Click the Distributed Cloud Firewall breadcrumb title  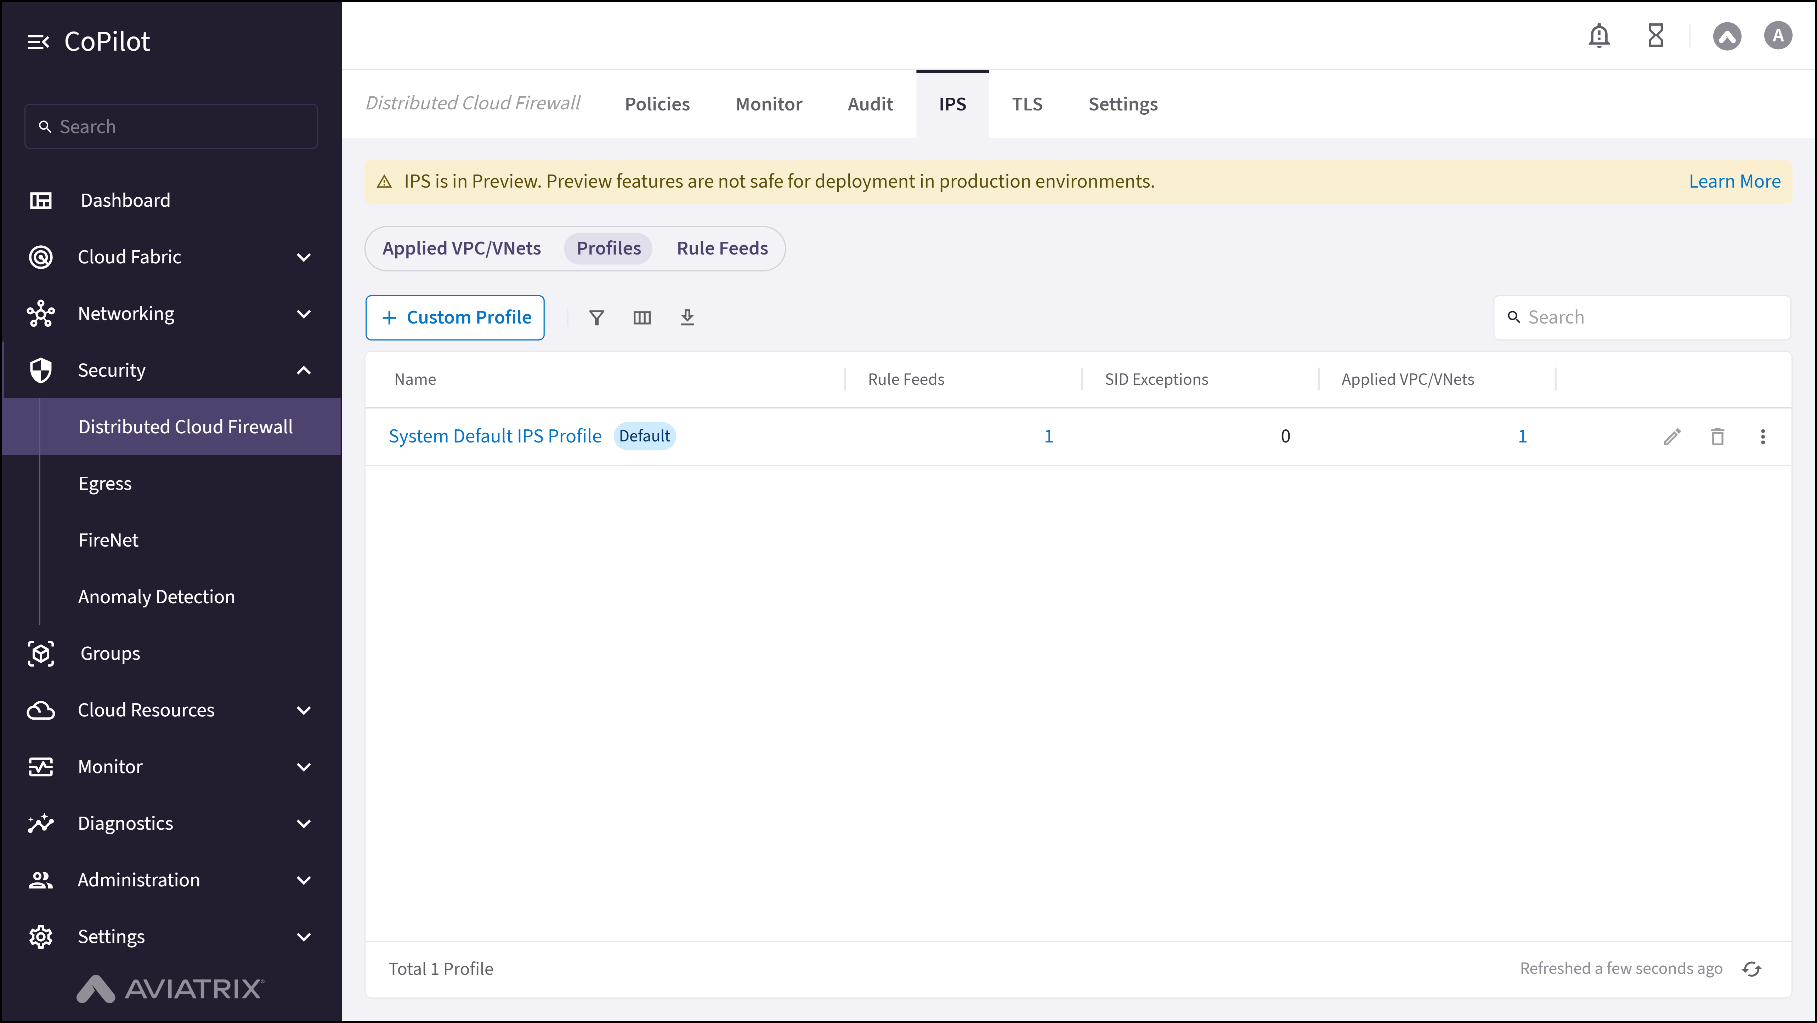click(472, 104)
